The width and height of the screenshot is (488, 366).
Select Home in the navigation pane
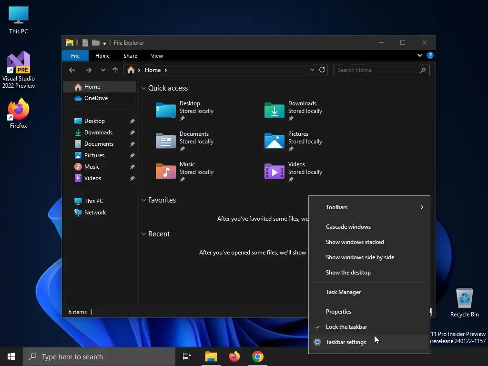pyautogui.click(x=100, y=87)
